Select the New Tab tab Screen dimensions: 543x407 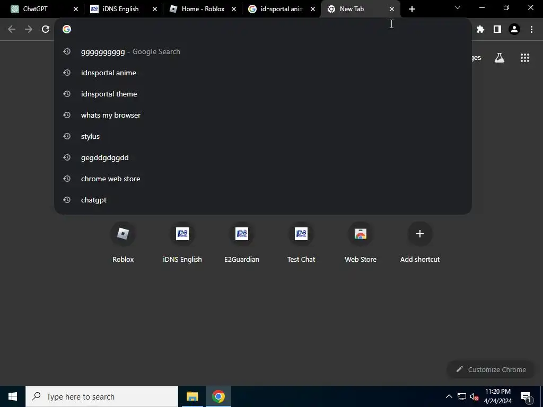coord(357,9)
